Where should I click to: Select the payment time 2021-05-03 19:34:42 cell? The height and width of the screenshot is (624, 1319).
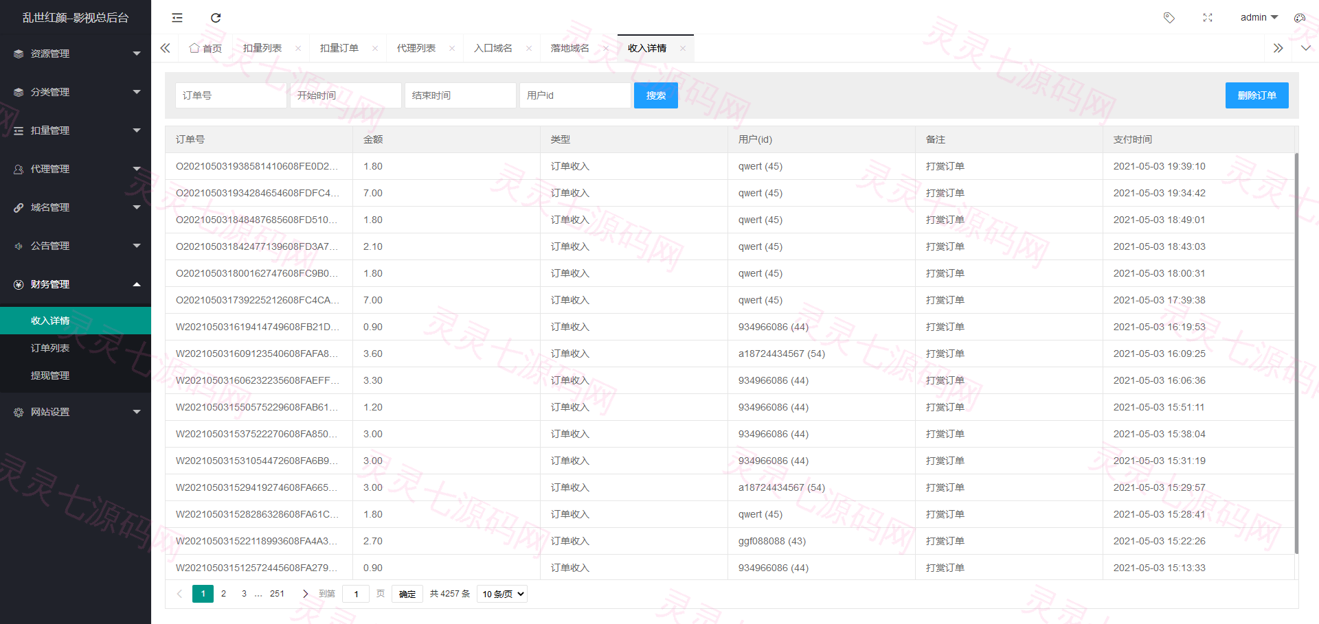1199,193
